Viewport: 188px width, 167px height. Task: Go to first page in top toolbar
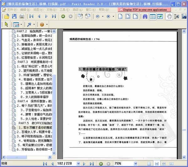[31, 16]
